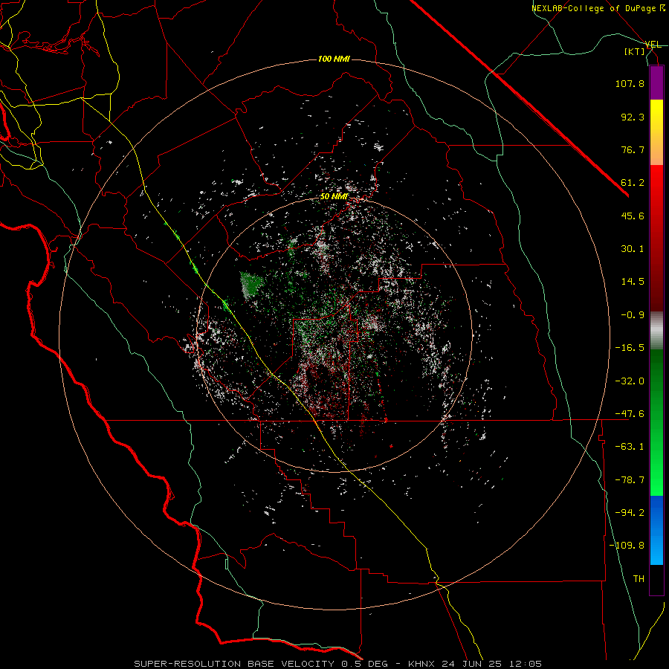Click the bright green segment of the color bar
The image size is (669, 669).
(656, 422)
